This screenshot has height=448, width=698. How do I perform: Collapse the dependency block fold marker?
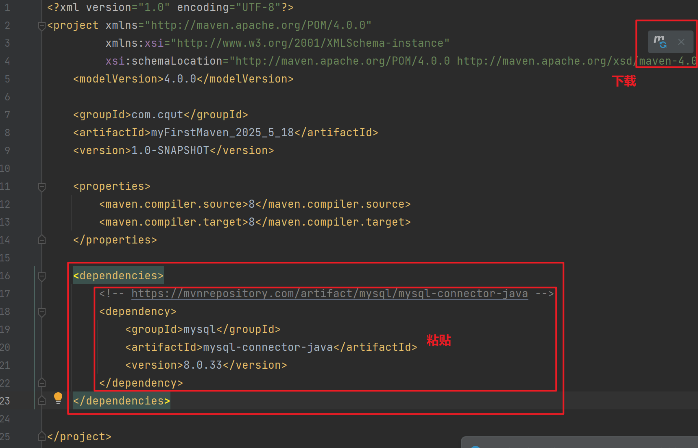(x=41, y=312)
